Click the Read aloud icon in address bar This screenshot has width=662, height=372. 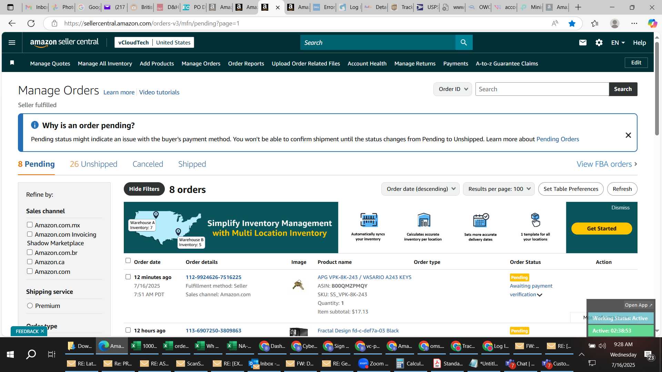coord(555,23)
